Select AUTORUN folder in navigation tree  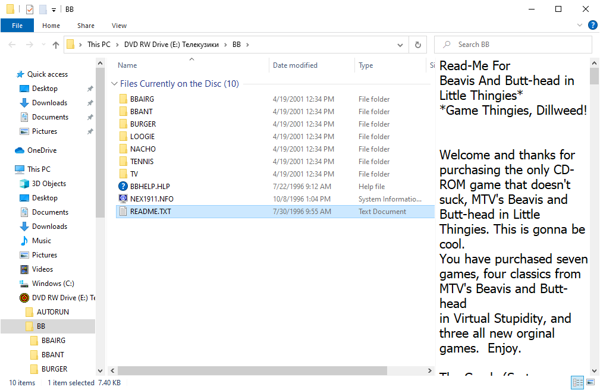[x=53, y=312]
